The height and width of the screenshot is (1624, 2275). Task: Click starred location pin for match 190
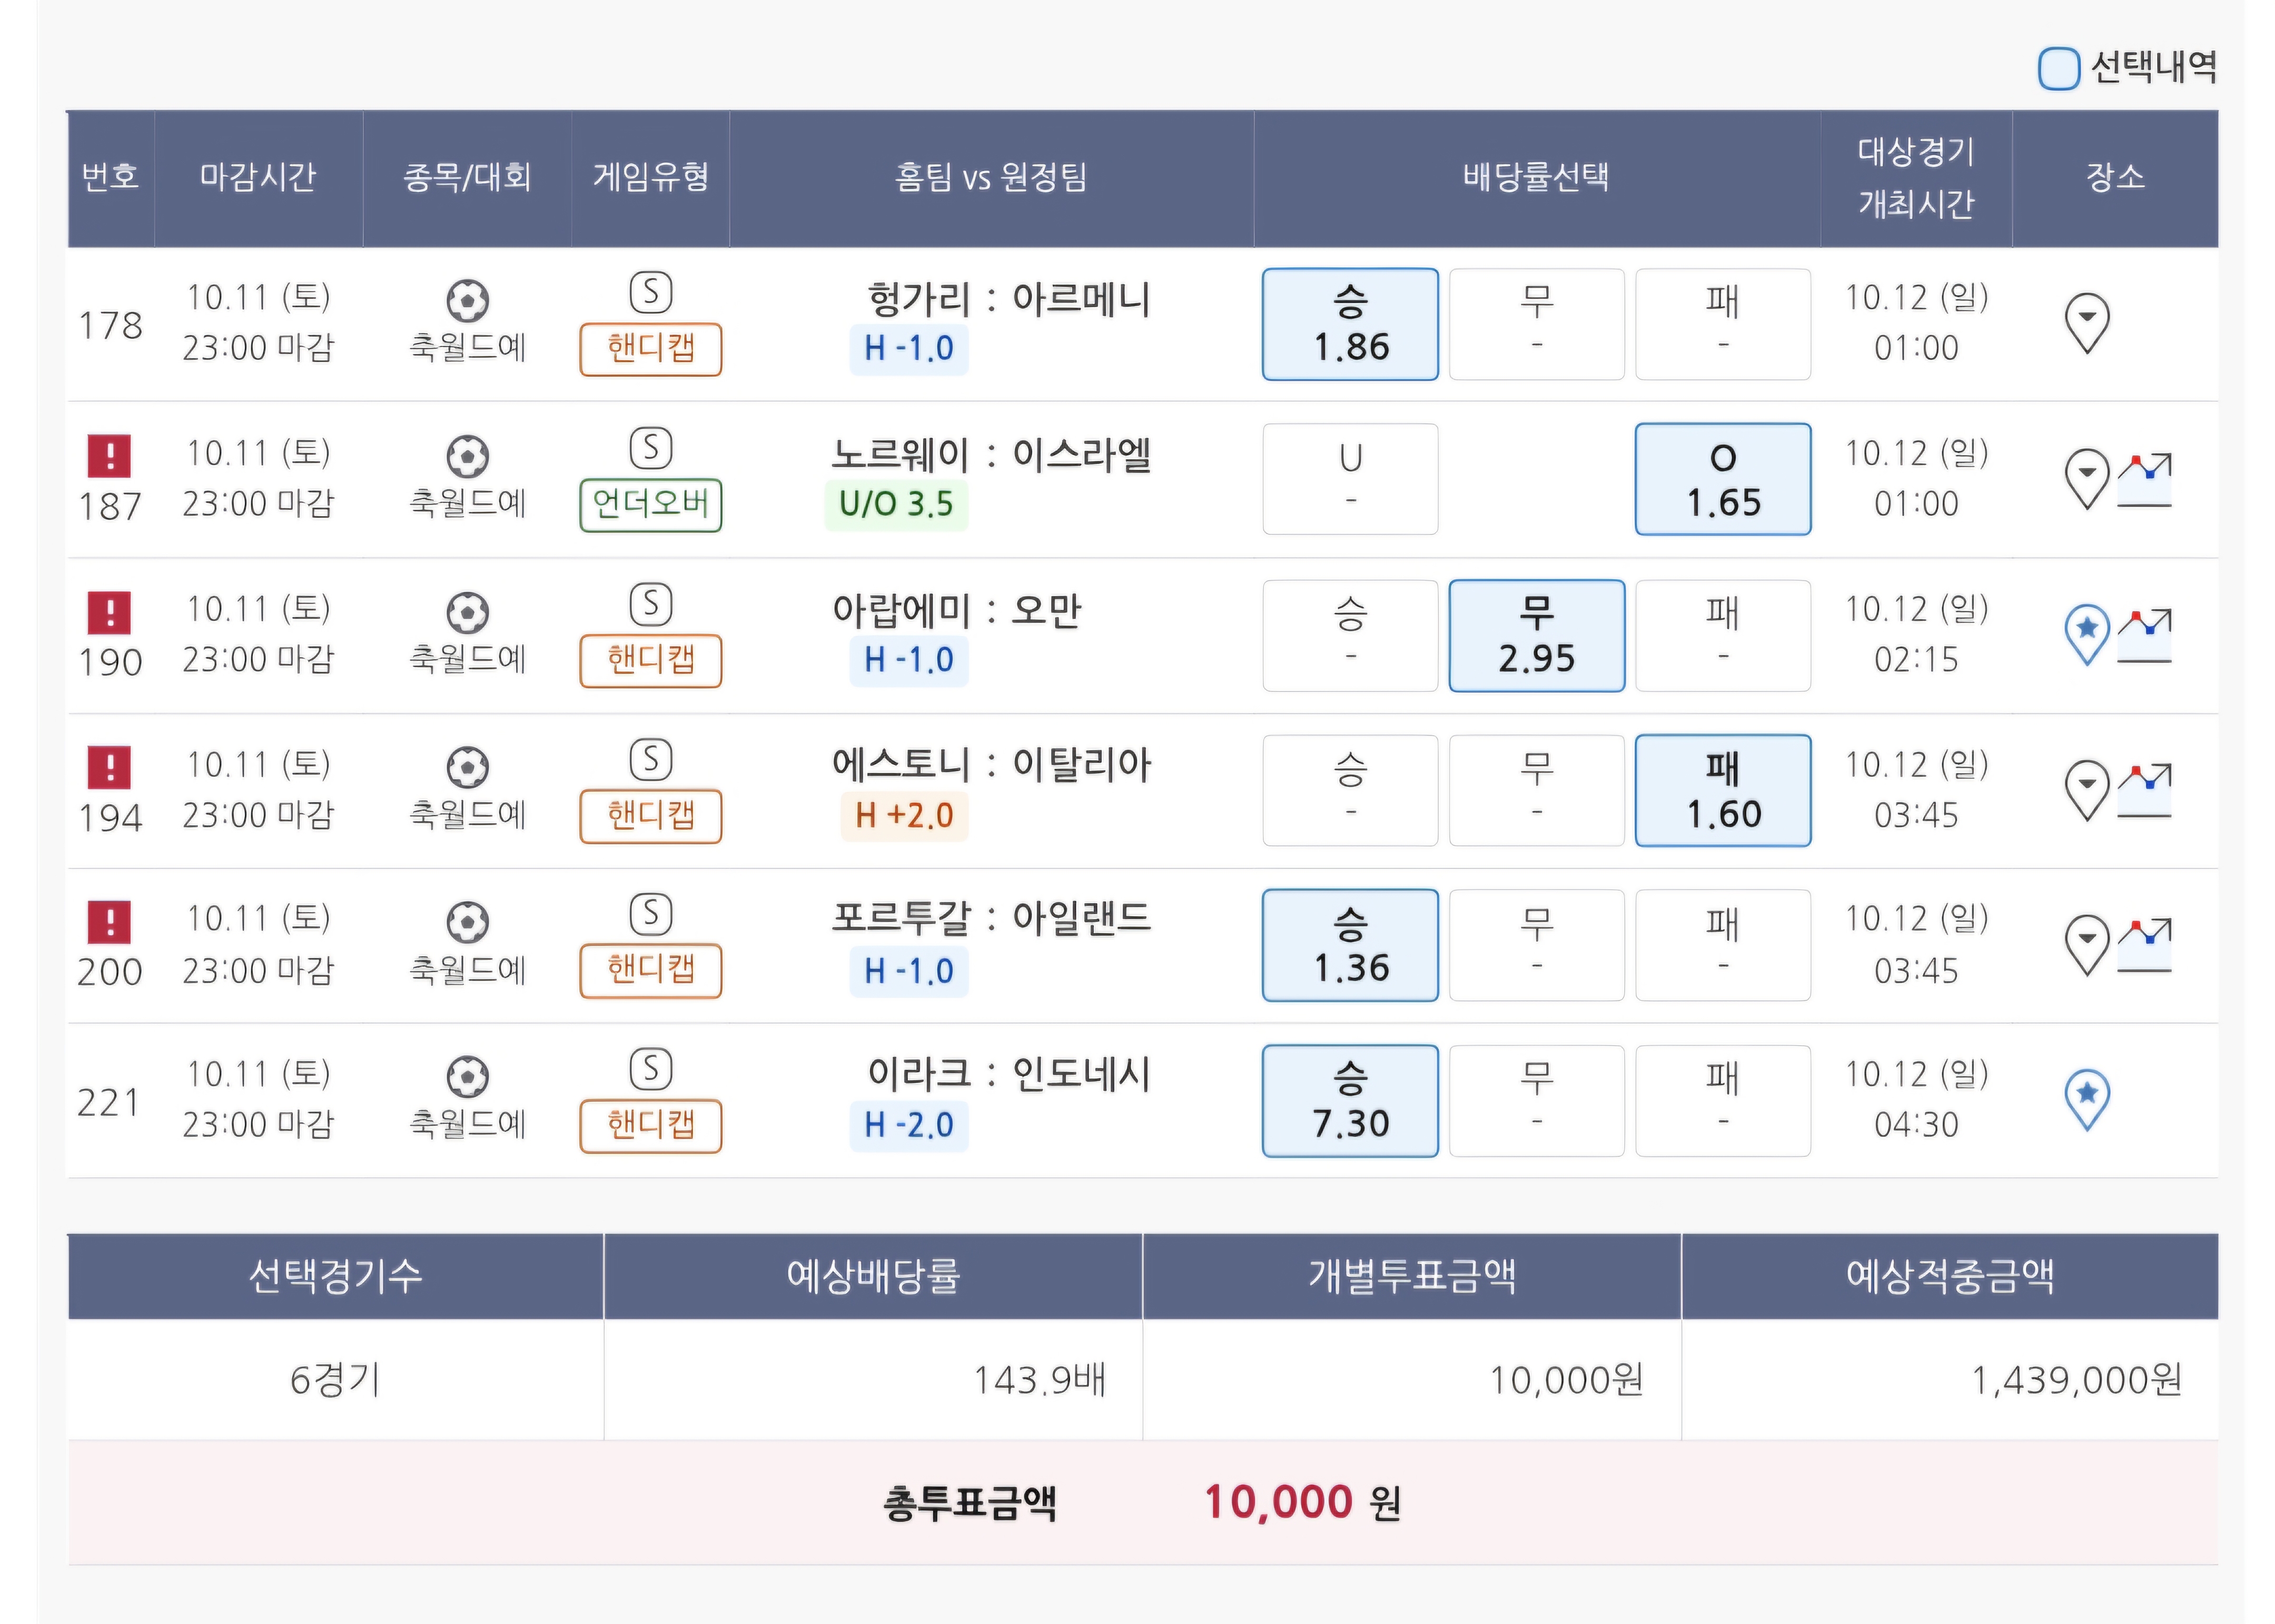click(2086, 633)
